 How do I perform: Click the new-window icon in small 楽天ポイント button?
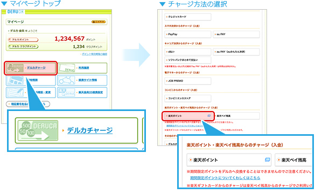[x=209, y=116]
